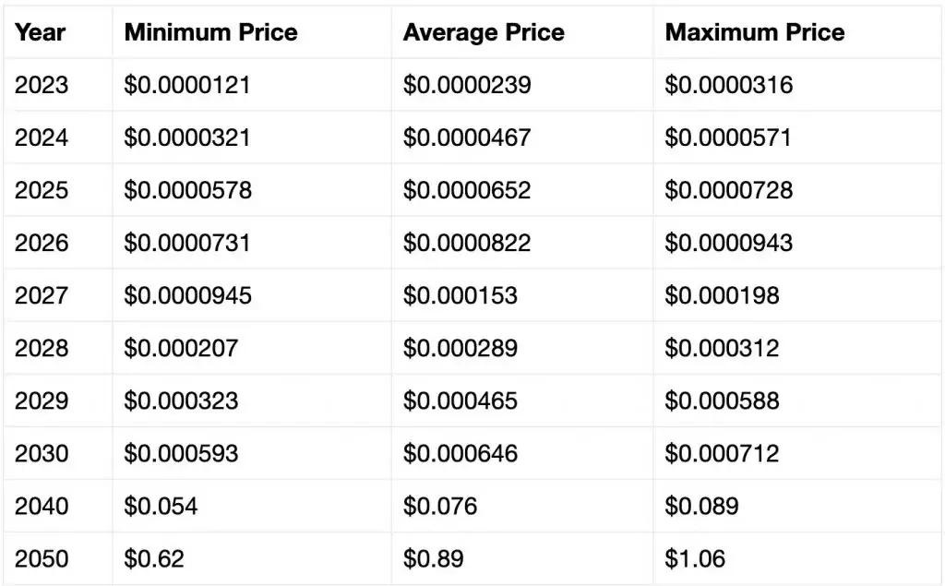Viewport: 945px width, 586px height.
Task: Select the 2040 minimum price $0.054
Action: (161, 507)
